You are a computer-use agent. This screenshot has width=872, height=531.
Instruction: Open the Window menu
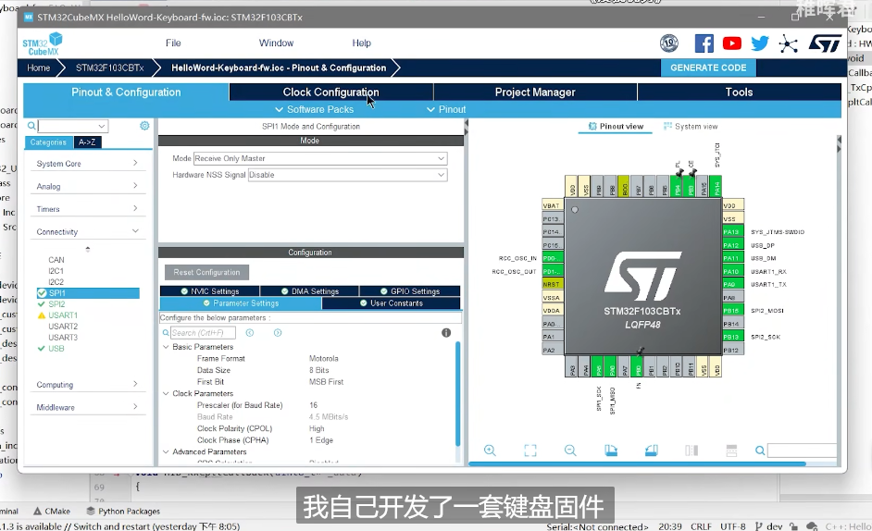[x=276, y=43]
